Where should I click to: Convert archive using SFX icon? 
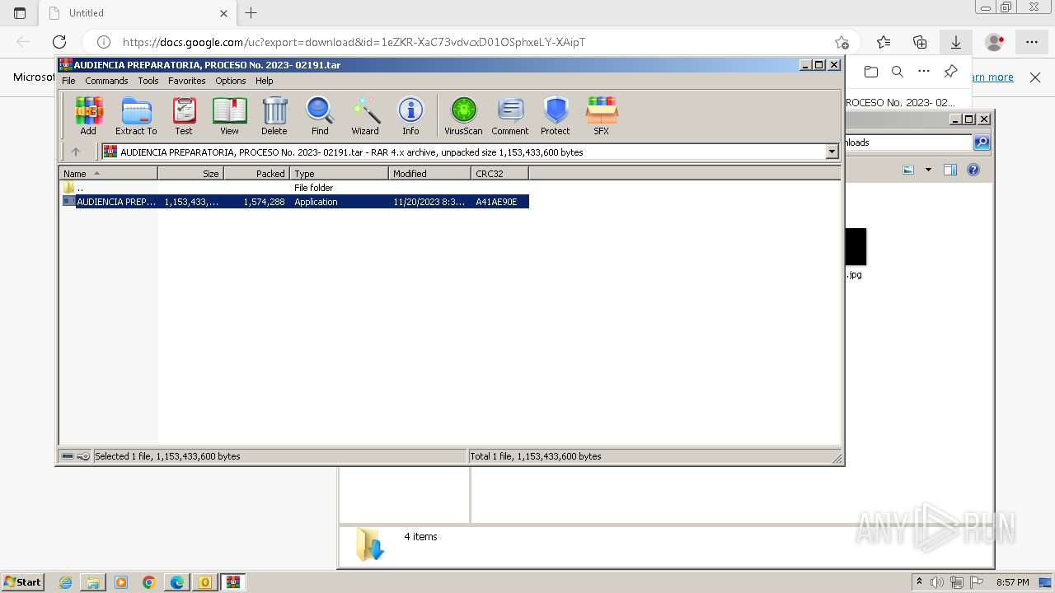pos(602,116)
